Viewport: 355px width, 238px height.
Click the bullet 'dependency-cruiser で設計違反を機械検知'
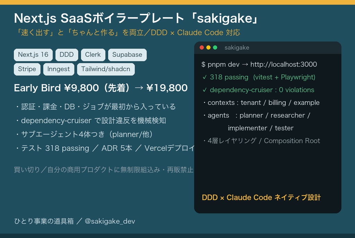click(90, 121)
